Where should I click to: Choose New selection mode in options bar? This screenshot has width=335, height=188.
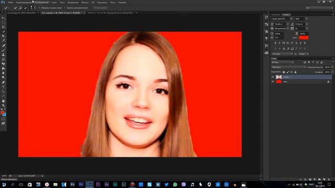pyautogui.click(x=15, y=8)
